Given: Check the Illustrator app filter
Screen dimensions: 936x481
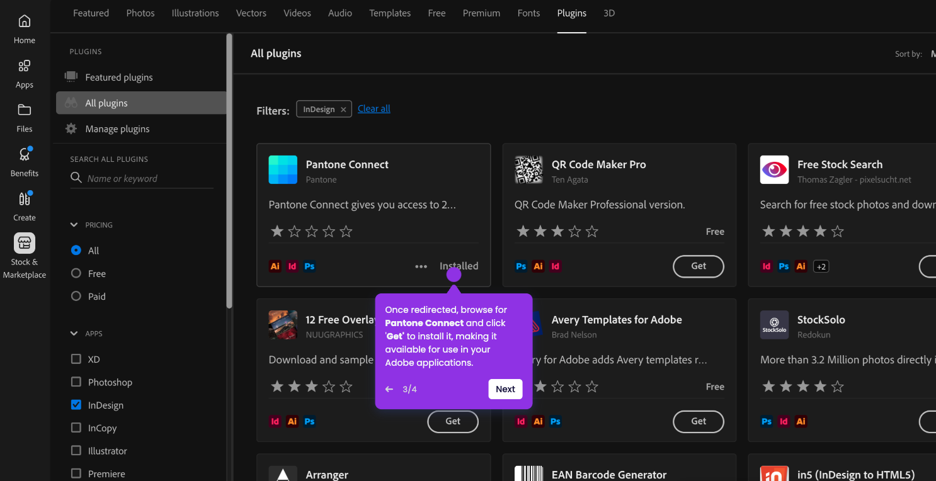Looking at the screenshot, I should click(x=76, y=451).
